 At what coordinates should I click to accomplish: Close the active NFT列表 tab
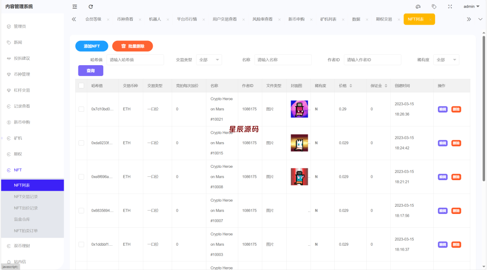click(430, 19)
